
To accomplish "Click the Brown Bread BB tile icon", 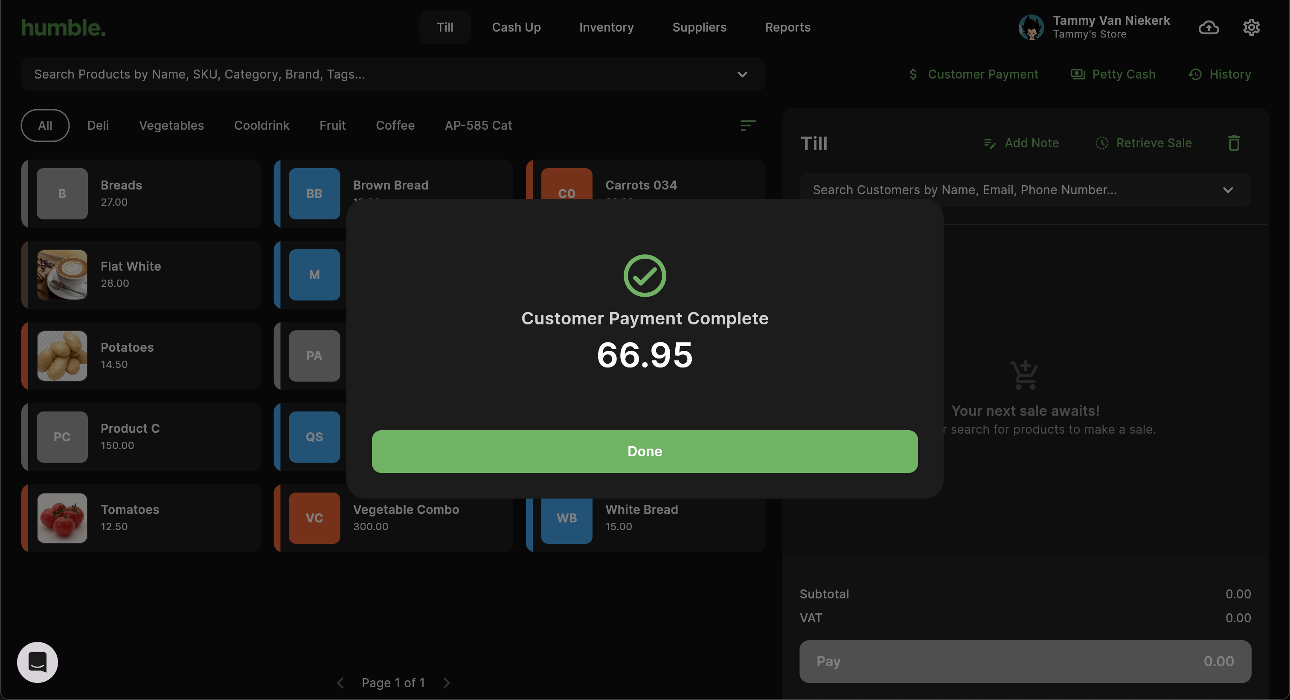I will point(314,193).
